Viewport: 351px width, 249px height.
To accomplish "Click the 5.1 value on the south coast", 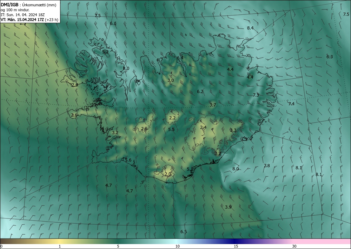I will [190, 169].
